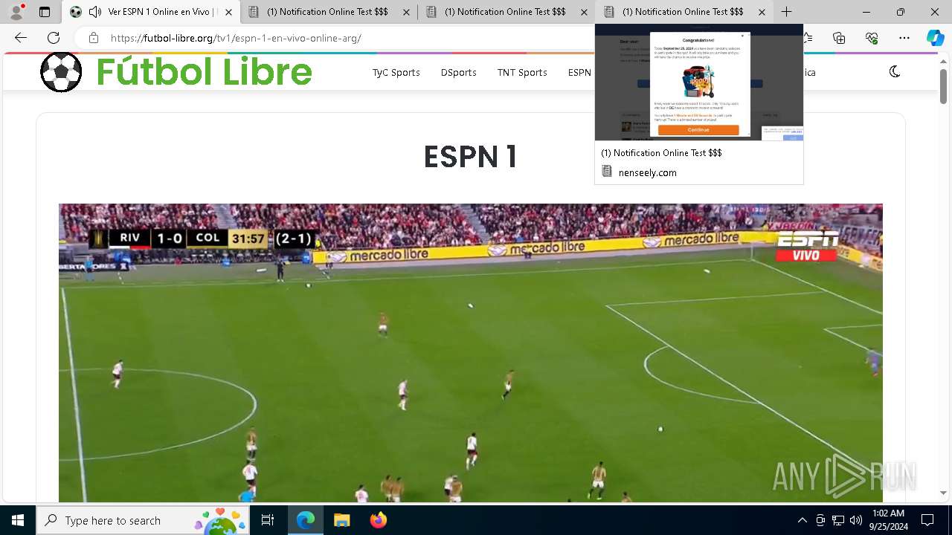The image size is (952, 535).
Task: Switch to the first Notification Online Test tab
Action: [x=328, y=12]
